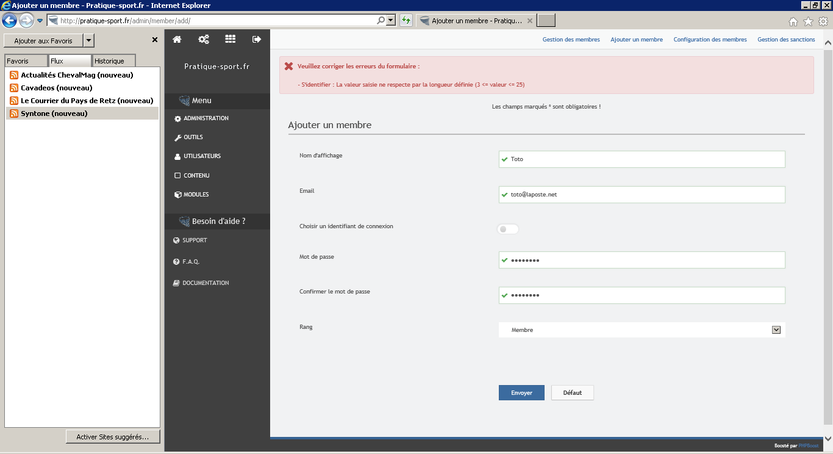
Task: Open the Ajouter aux Favoris dropdown arrow
Action: (88, 41)
